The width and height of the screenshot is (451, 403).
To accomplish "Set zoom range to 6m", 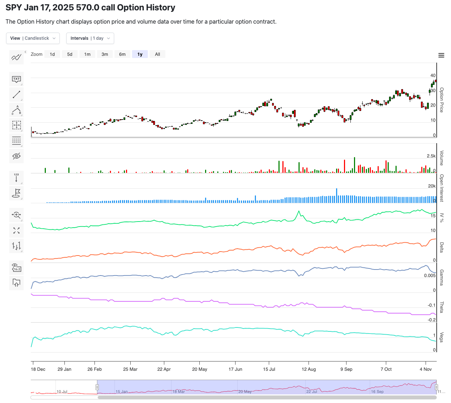I will [x=122, y=54].
